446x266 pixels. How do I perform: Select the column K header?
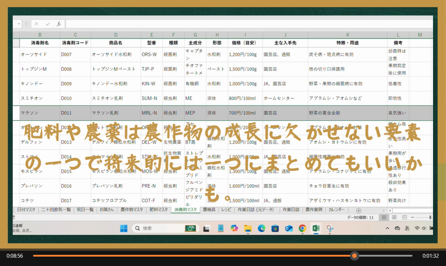pos(347,35)
